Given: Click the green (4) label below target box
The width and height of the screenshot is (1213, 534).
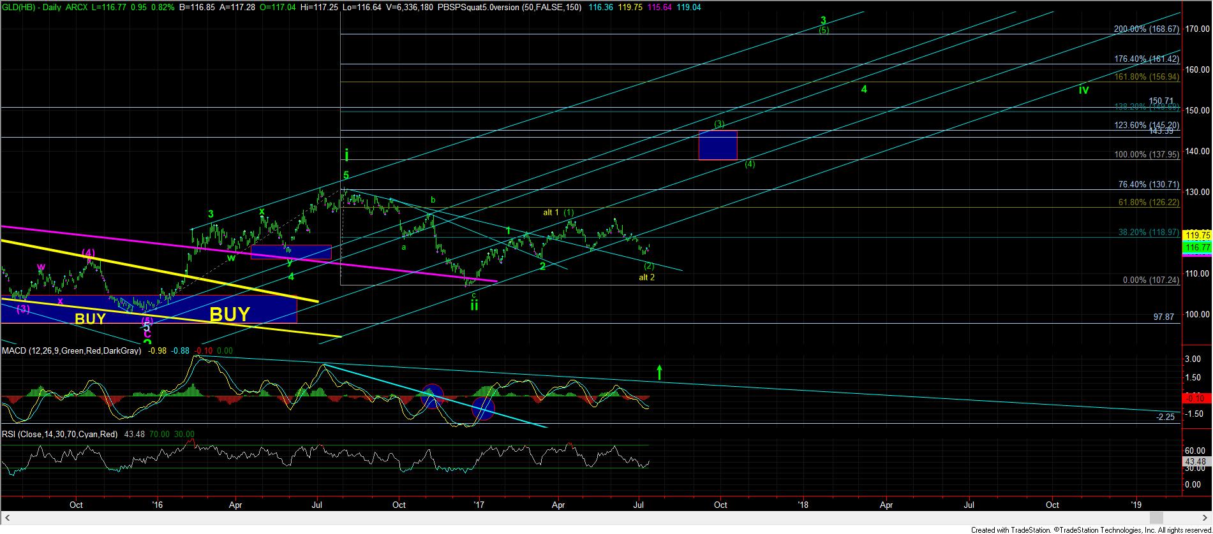Looking at the screenshot, I should coord(750,164).
